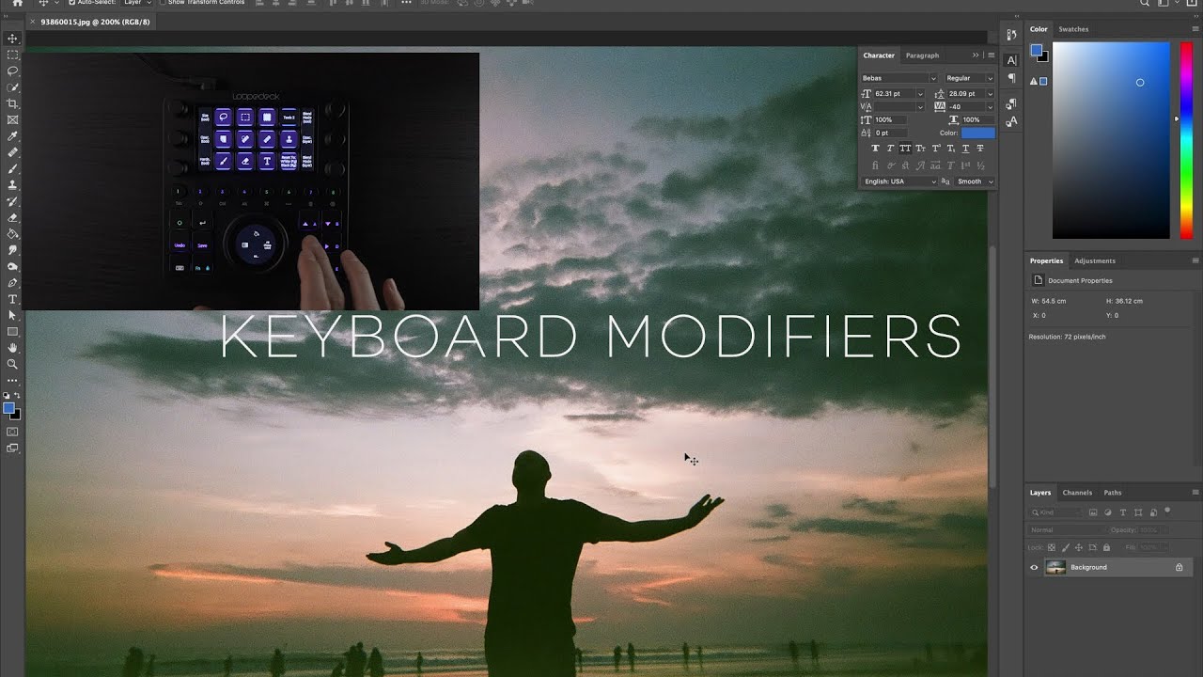Open the Color panel options menu
The width and height of the screenshot is (1203, 677).
[x=1195, y=29]
